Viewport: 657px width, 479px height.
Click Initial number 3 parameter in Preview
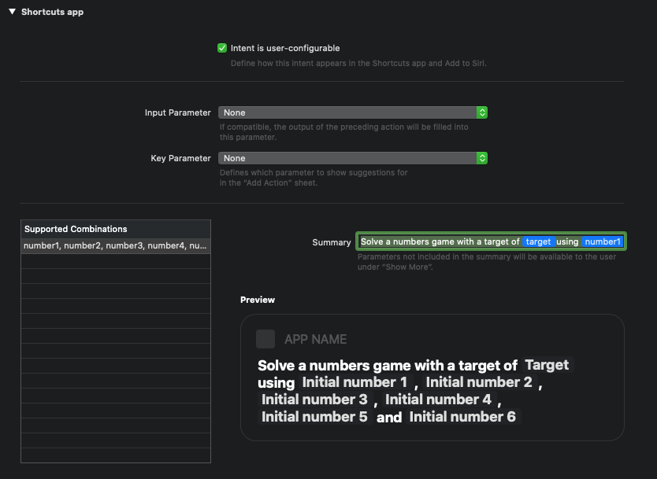[314, 400]
